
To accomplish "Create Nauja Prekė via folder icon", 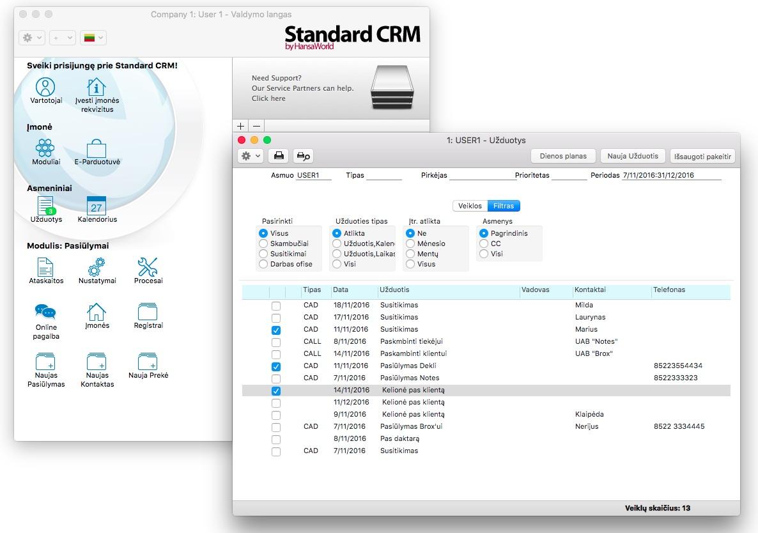I will (148, 362).
